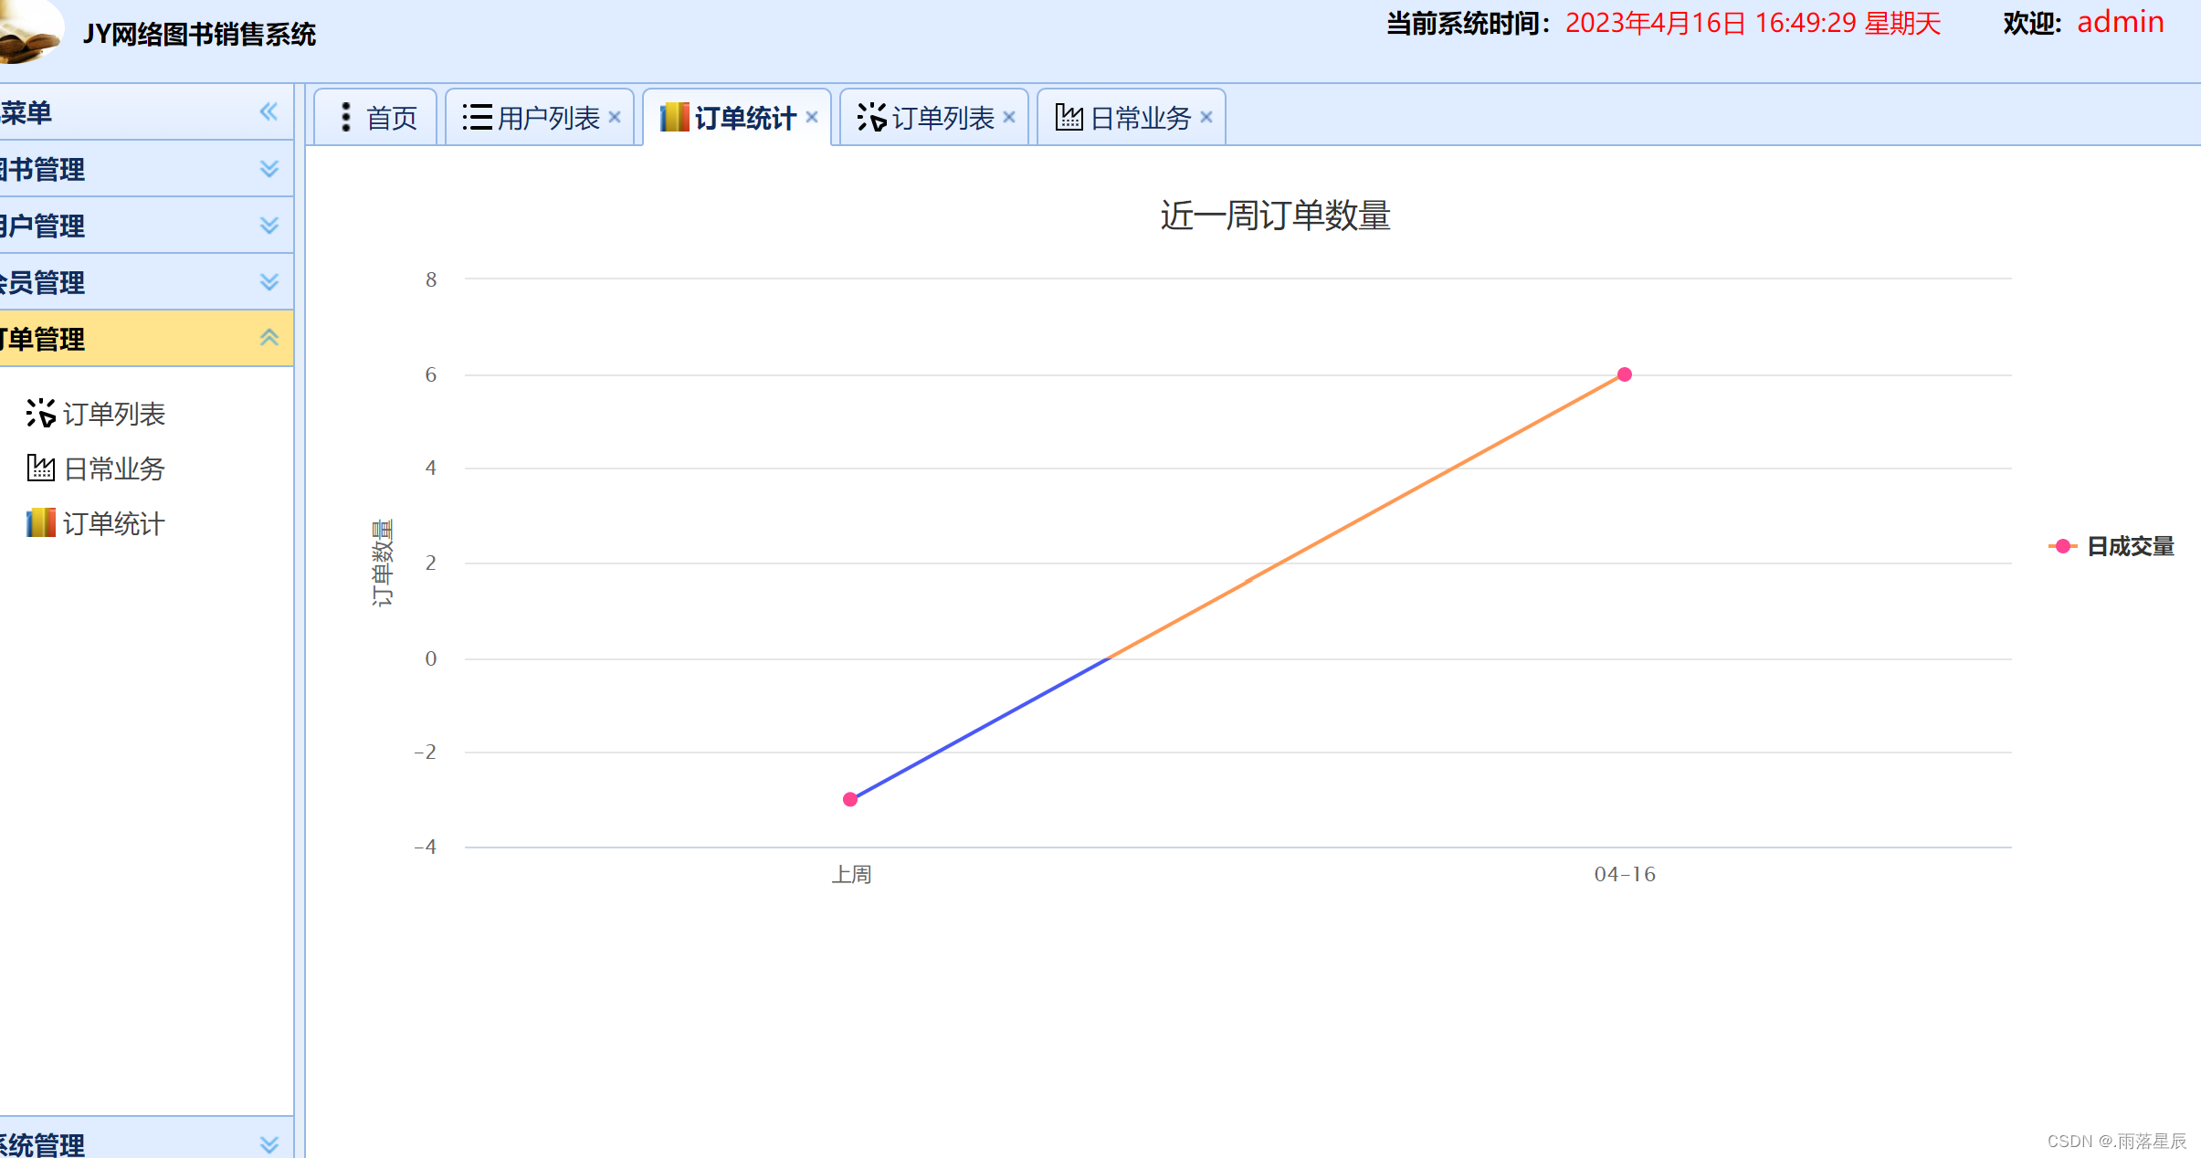Image resolution: width=2201 pixels, height=1158 pixels.
Task: Click the 日成交量 legend marker icon
Action: 2063,546
